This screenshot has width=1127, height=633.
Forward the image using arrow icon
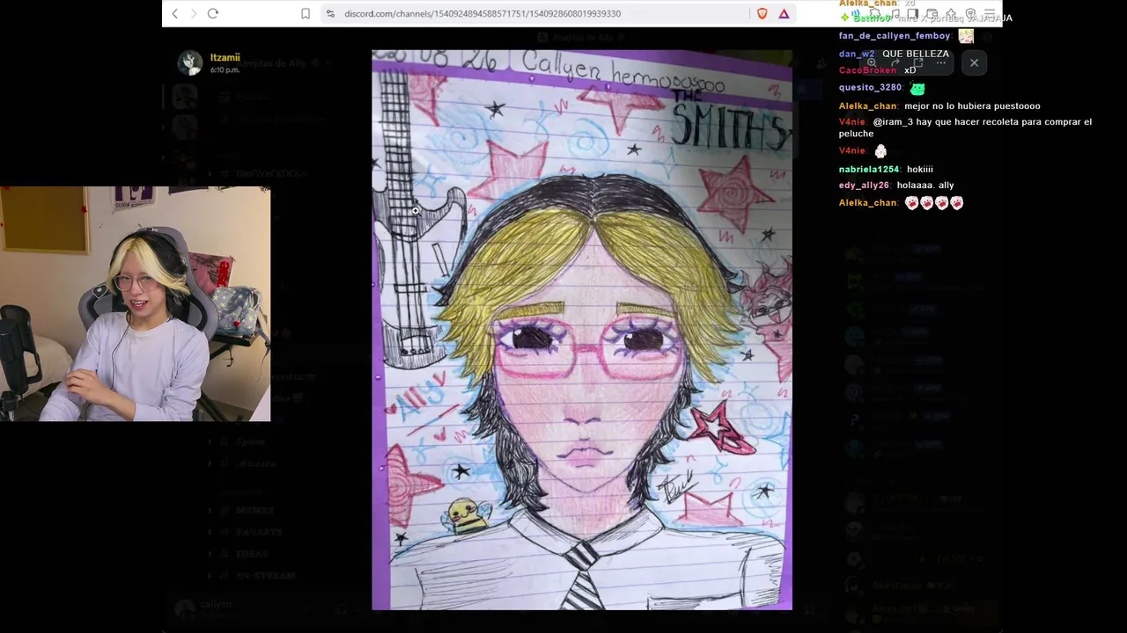(x=895, y=62)
